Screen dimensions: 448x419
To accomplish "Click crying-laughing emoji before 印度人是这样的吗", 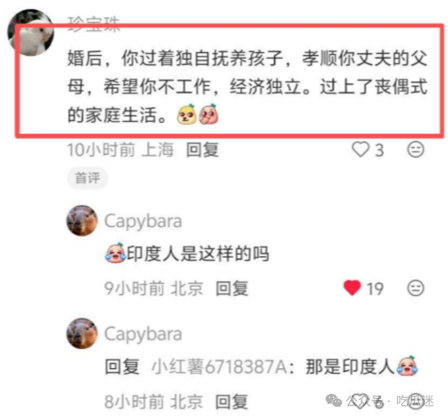I will click(x=115, y=252).
